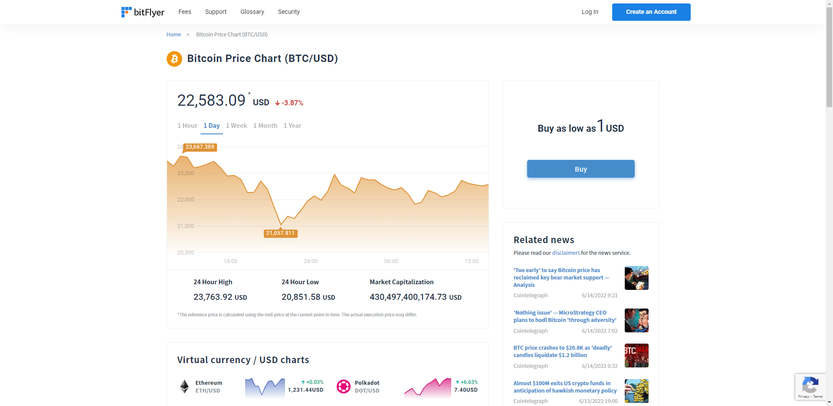
Task: Switch to the 1 Hour chart view
Action: click(x=187, y=125)
